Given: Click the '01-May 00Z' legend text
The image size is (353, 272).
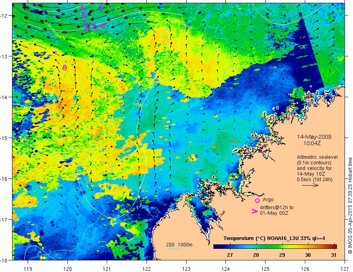Looking at the screenshot, I should click(274, 213).
